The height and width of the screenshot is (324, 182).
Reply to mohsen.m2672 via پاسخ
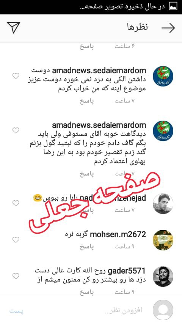click(x=87, y=247)
